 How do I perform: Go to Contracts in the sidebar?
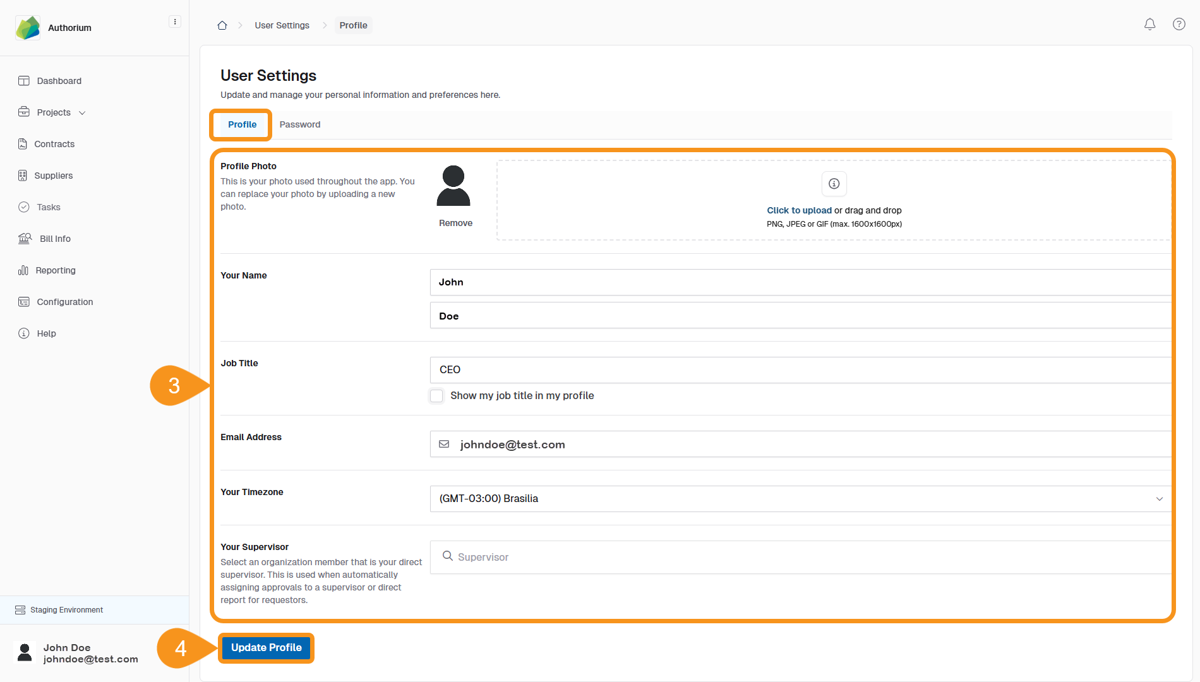click(54, 144)
